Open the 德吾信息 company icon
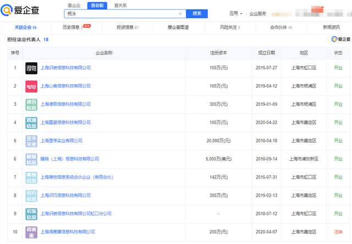Viewport: 352px width, 244px height. 31,104
